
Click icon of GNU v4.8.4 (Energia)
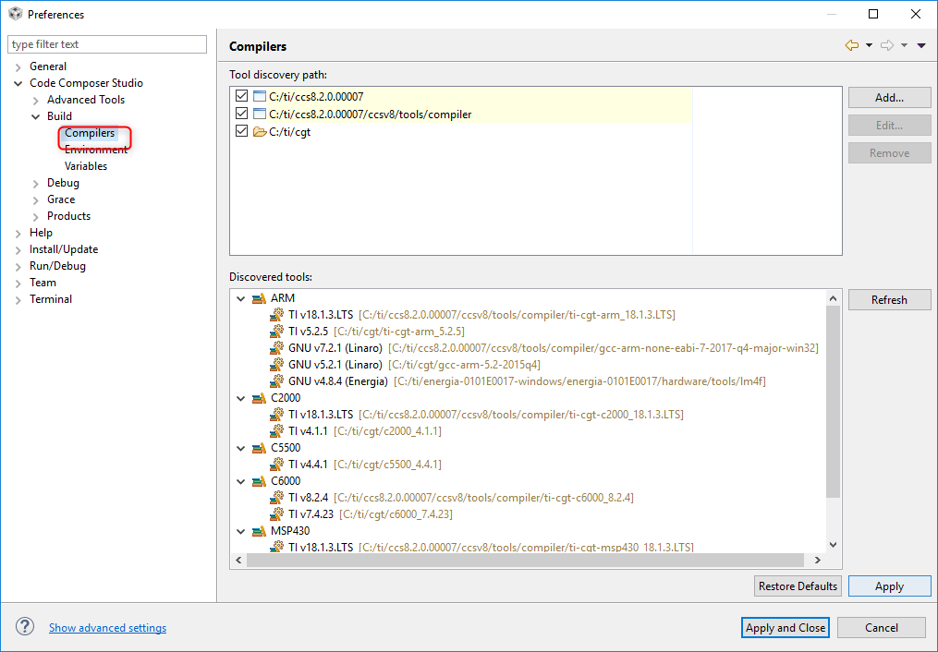276,381
